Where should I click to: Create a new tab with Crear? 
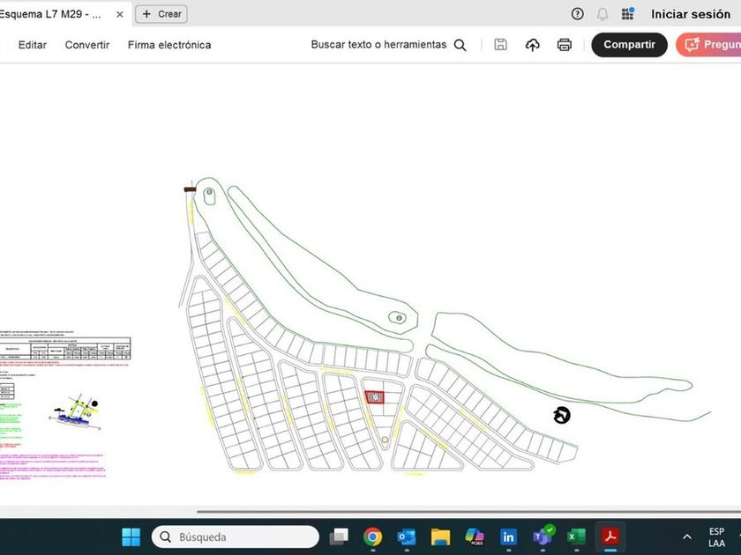pyautogui.click(x=161, y=14)
